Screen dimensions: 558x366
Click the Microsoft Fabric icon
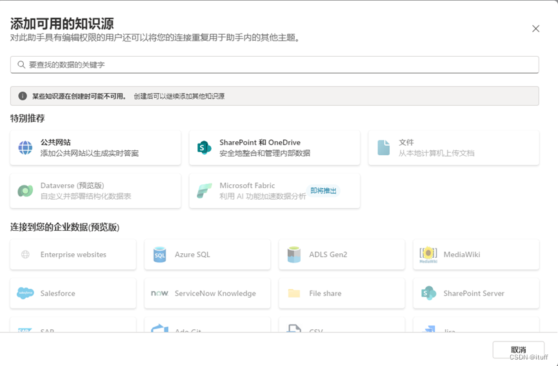(x=204, y=191)
